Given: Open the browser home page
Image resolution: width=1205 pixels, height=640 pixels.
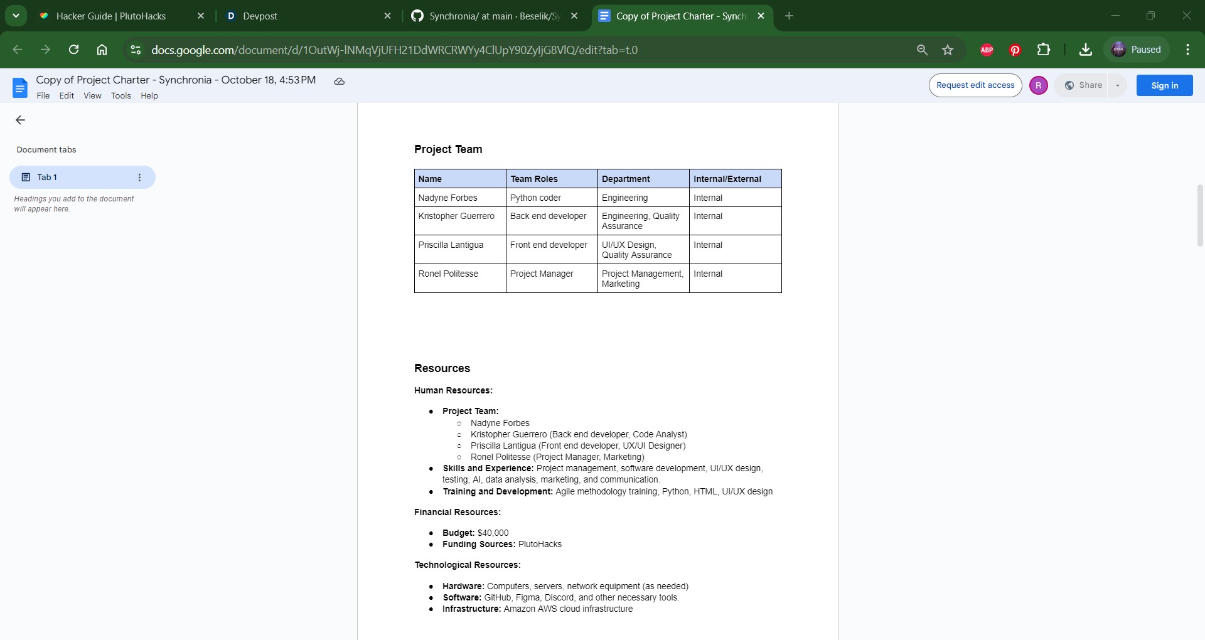Looking at the screenshot, I should pyautogui.click(x=102, y=50).
